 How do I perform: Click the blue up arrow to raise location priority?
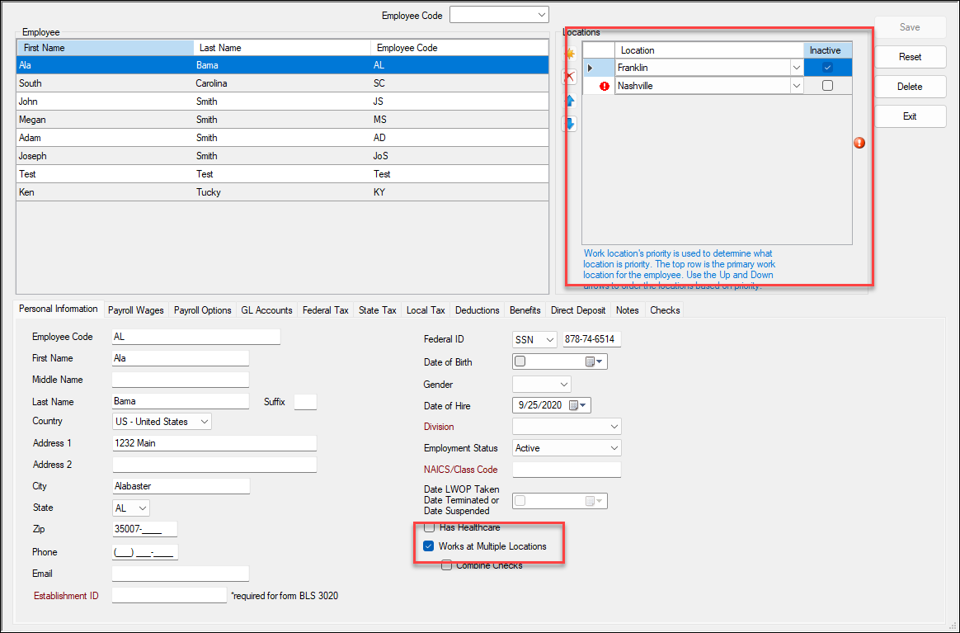[x=569, y=100]
